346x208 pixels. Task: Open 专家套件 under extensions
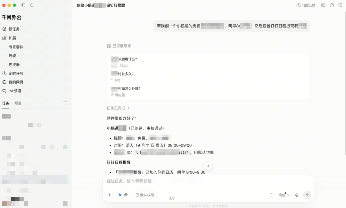(16, 47)
